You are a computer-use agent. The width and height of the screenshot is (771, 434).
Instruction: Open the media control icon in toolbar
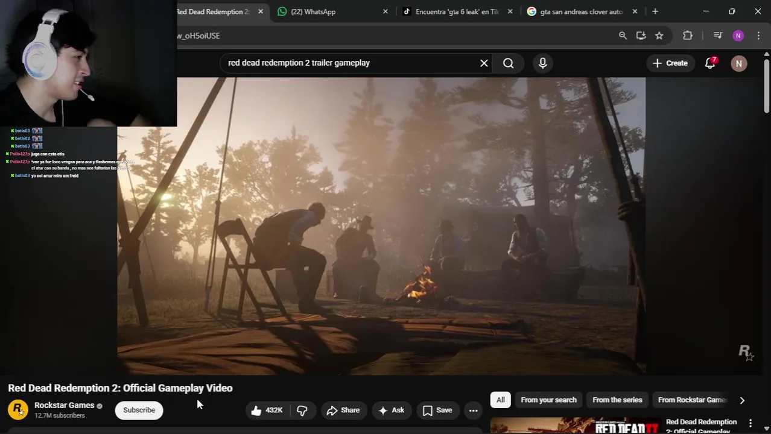717,36
